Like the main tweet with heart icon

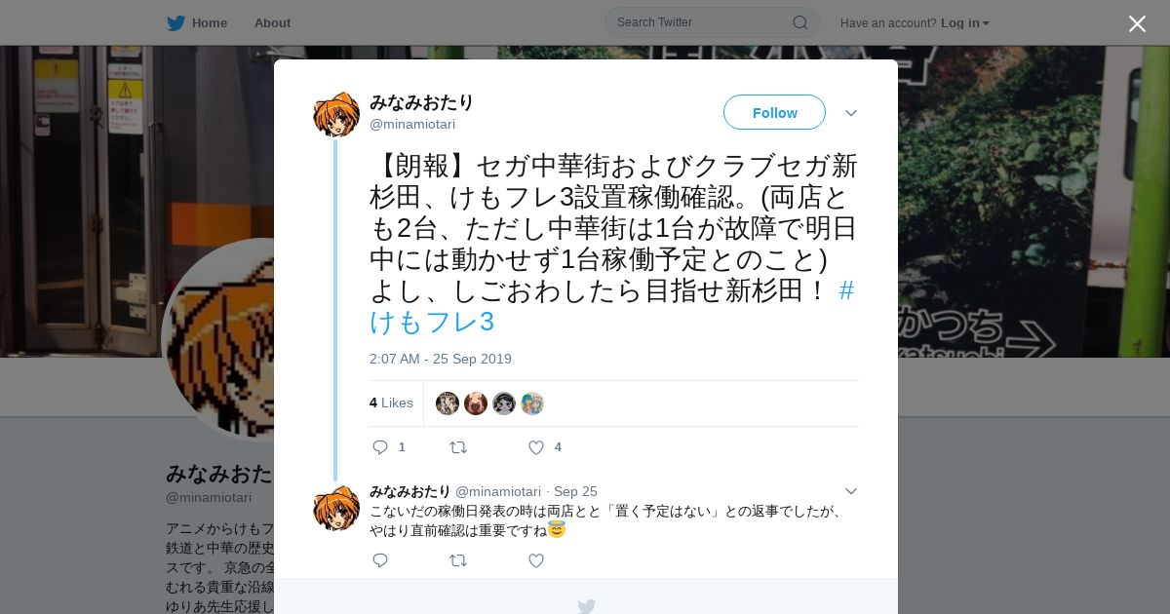tap(536, 447)
